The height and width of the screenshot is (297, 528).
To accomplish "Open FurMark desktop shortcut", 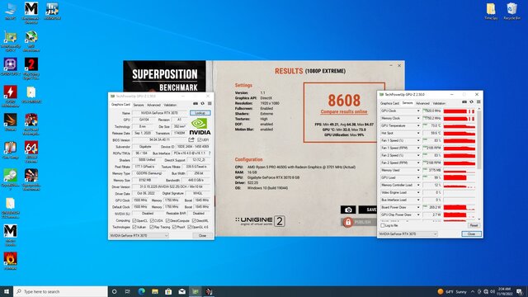I will [x=11, y=261].
